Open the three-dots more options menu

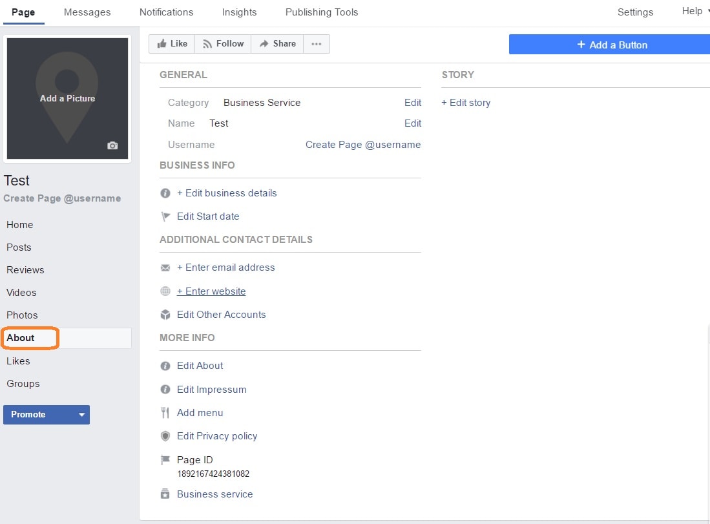click(x=317, y=44)
